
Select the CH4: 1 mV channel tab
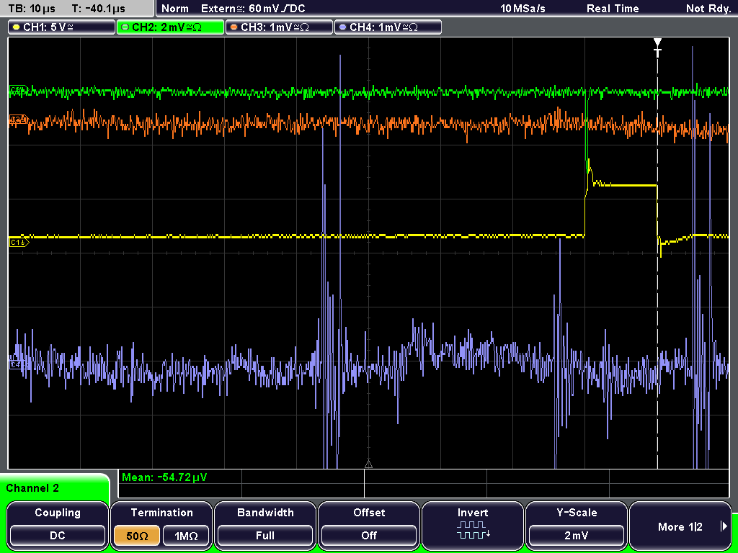388,27
